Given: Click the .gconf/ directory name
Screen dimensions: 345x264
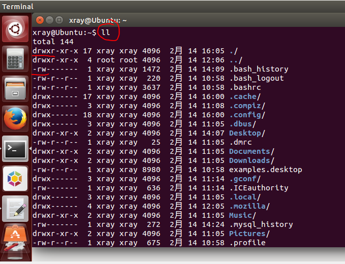Looking at the screenshot, I should tap(245, 179).
